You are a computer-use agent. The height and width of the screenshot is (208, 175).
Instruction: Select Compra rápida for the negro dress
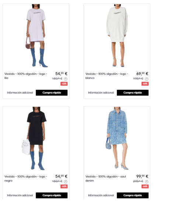click(52, 195)
